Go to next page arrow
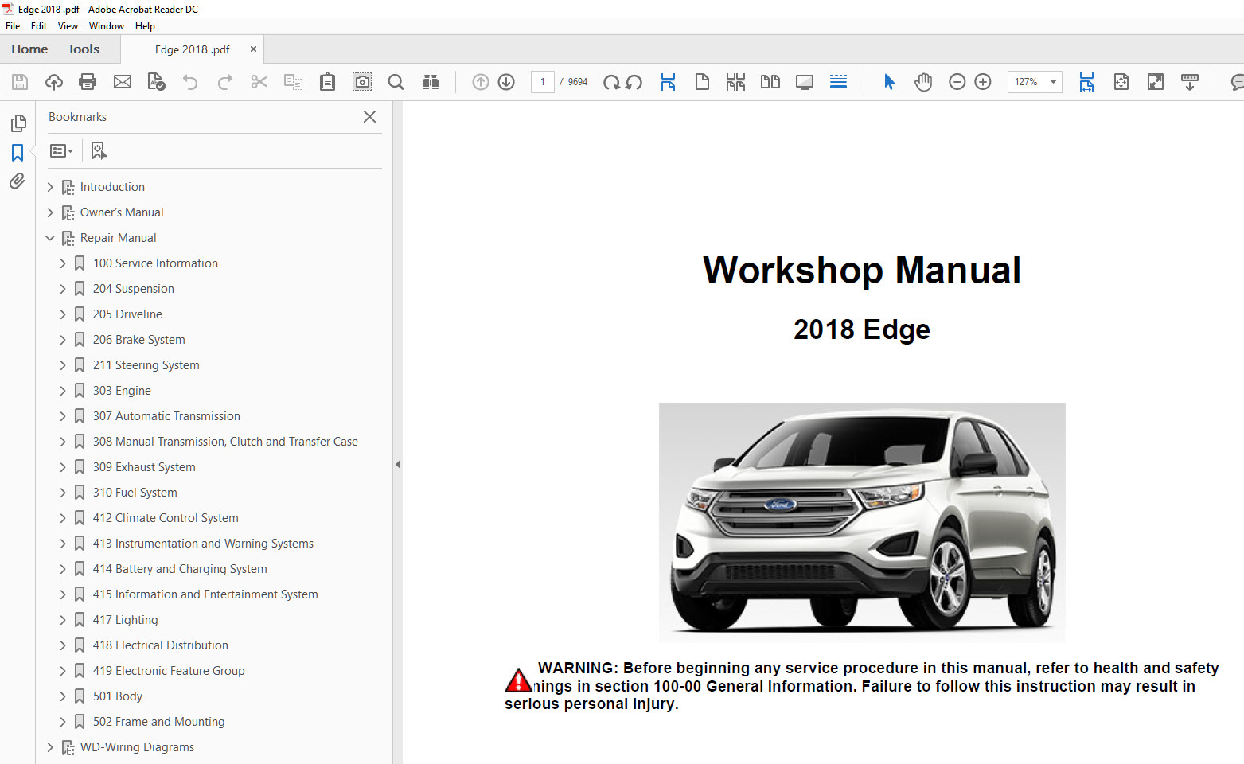 point(506,82)
